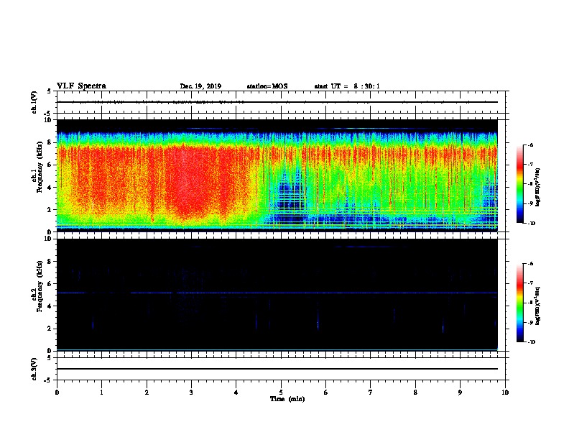
Task: Click the ch.1 voltage waveform trace
Action: 277,102
